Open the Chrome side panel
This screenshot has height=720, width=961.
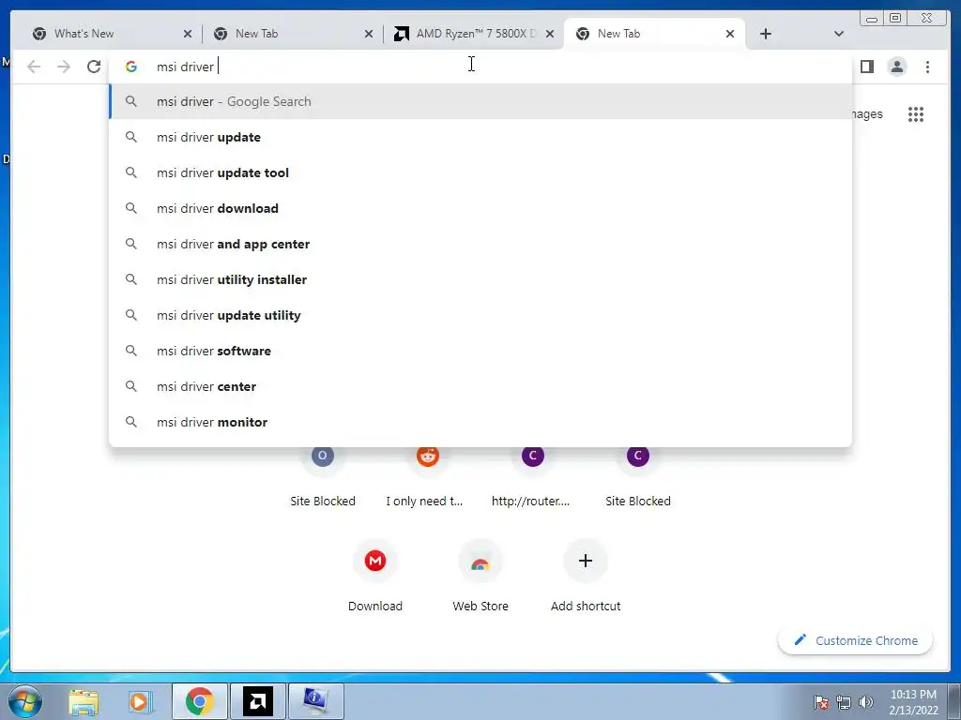pyautogui.click(x=866, y=67)
